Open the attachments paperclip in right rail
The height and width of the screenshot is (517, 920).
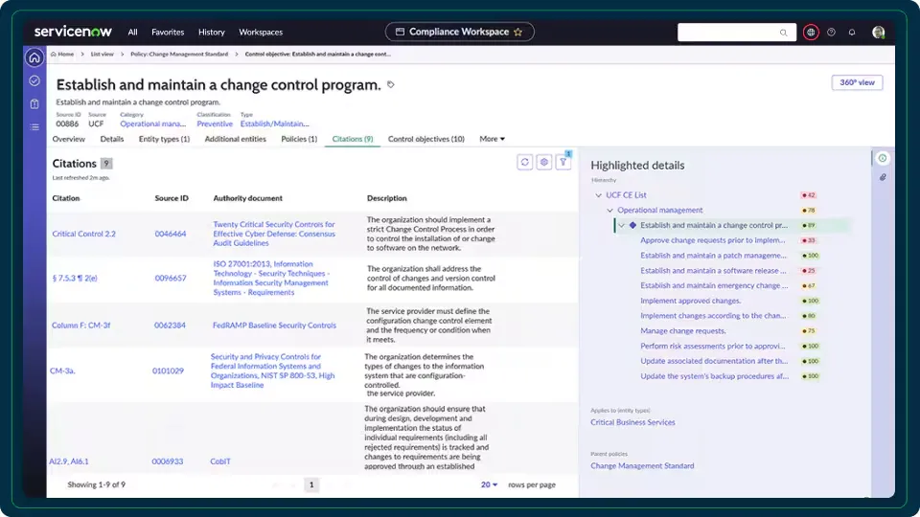(x=883, y=177)
